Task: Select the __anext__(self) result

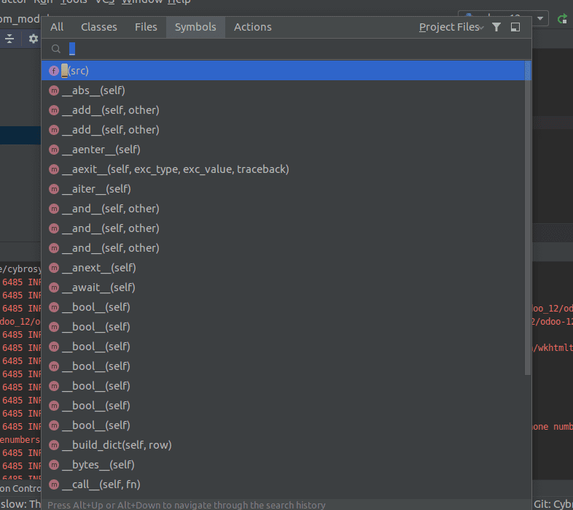Action: click(283, 268)
